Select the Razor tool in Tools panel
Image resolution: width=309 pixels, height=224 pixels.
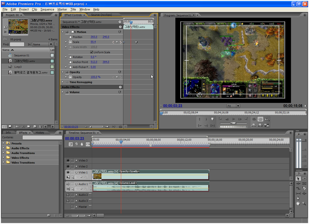(x=304, y=188)
